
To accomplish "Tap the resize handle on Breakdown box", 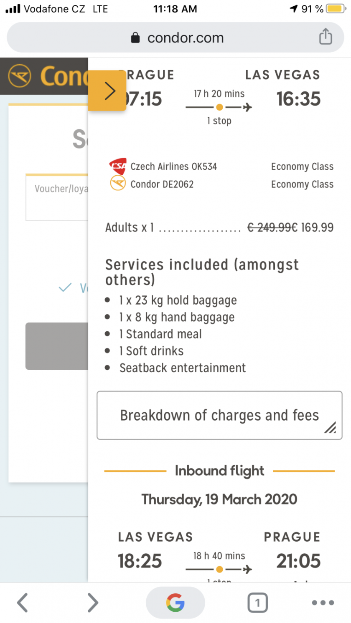I will click(x=331, y=428).
